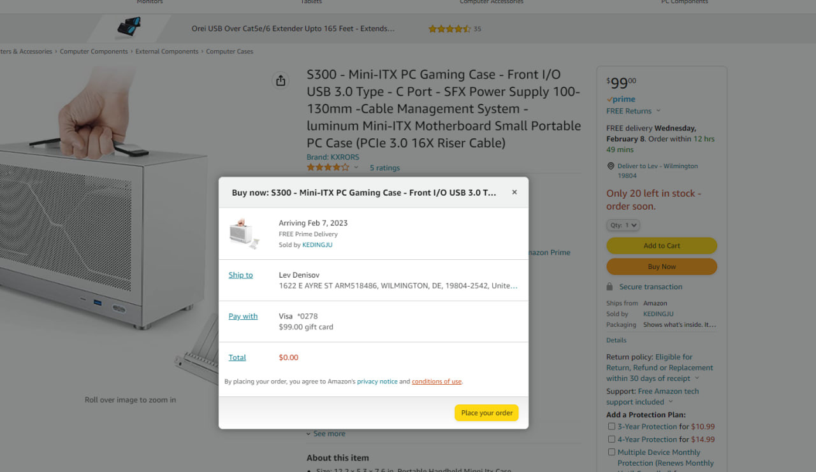Screen dimensions: 816x472
Task: Open the External Components breadcrumb
Action: click(x=167, y=52)
